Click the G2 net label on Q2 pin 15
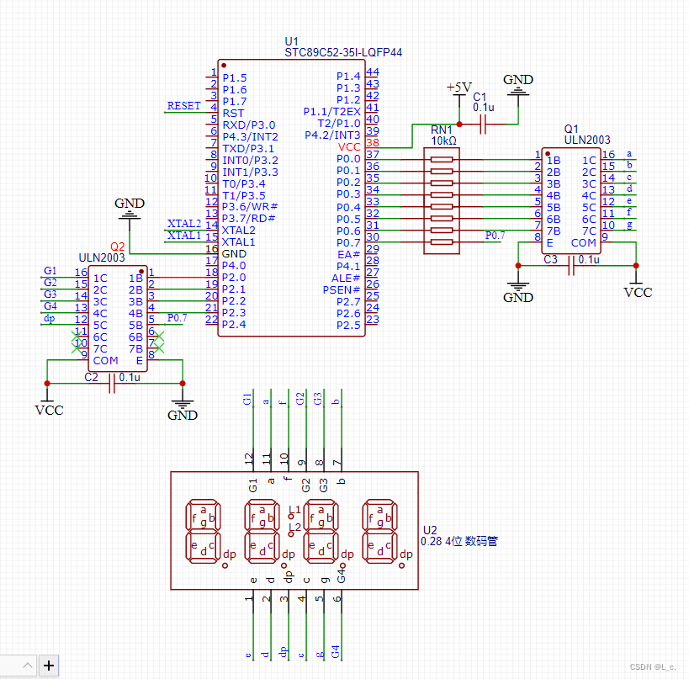This screenshot has width=689, height=679. 50,283
